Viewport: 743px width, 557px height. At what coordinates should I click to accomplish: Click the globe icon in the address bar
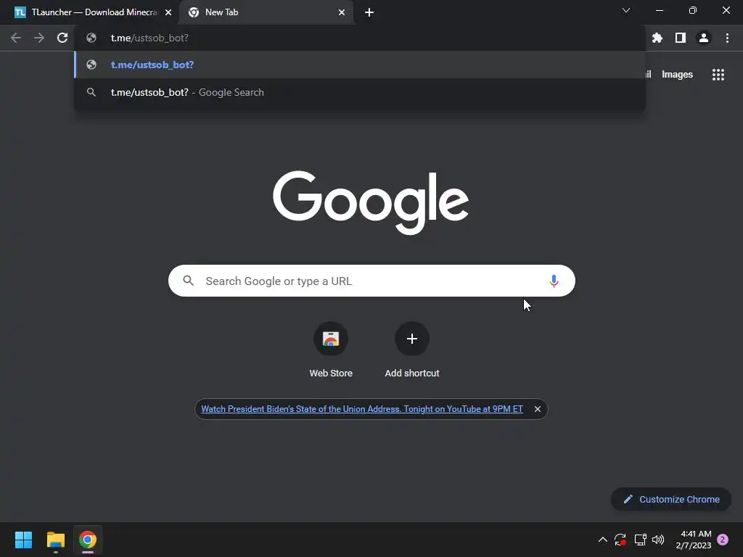pos(91,38)
